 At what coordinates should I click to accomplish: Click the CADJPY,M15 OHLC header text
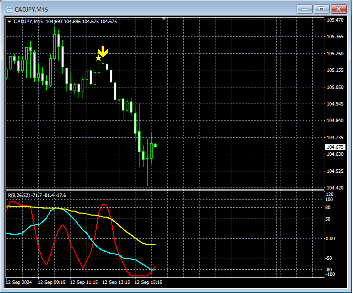65,22
